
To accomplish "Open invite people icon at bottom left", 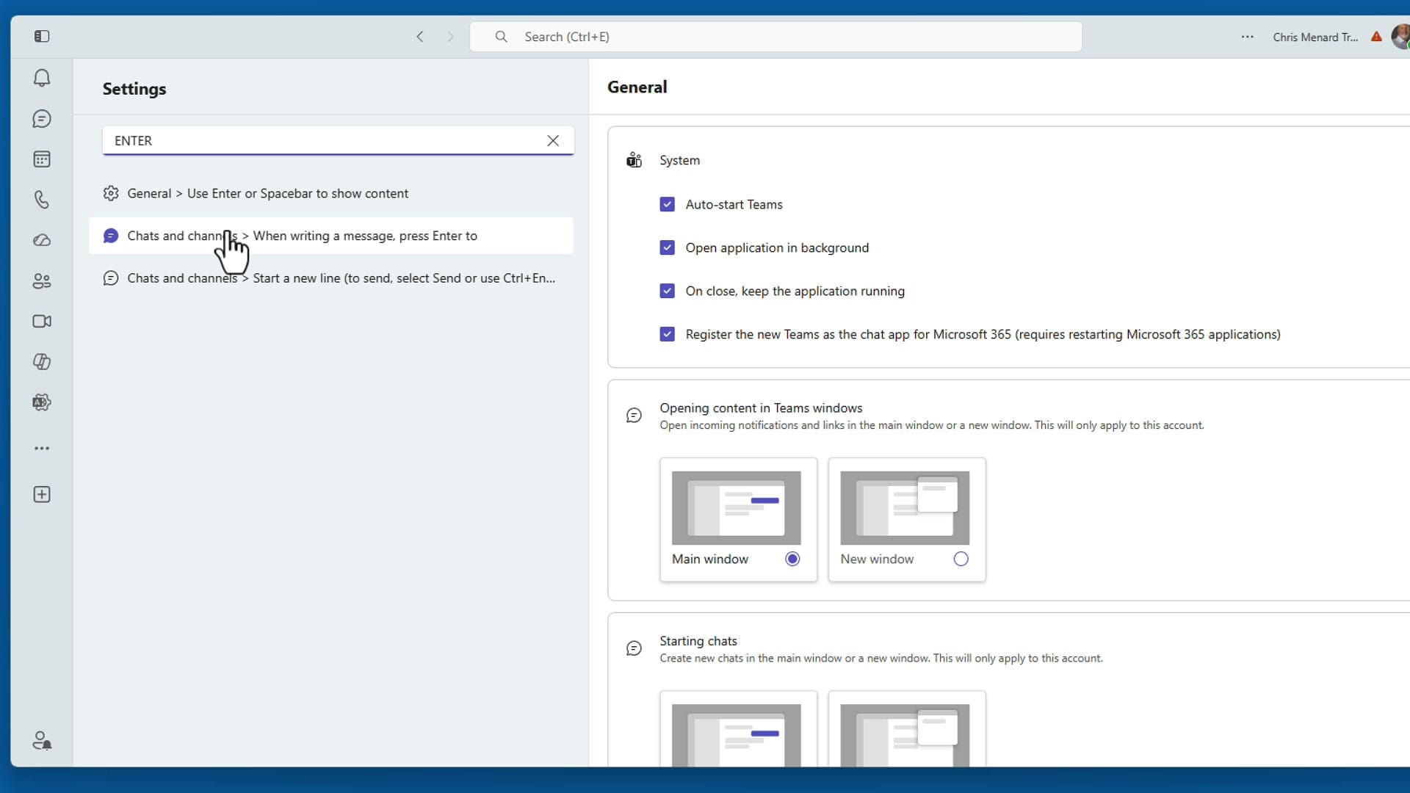I will (42, 741).
